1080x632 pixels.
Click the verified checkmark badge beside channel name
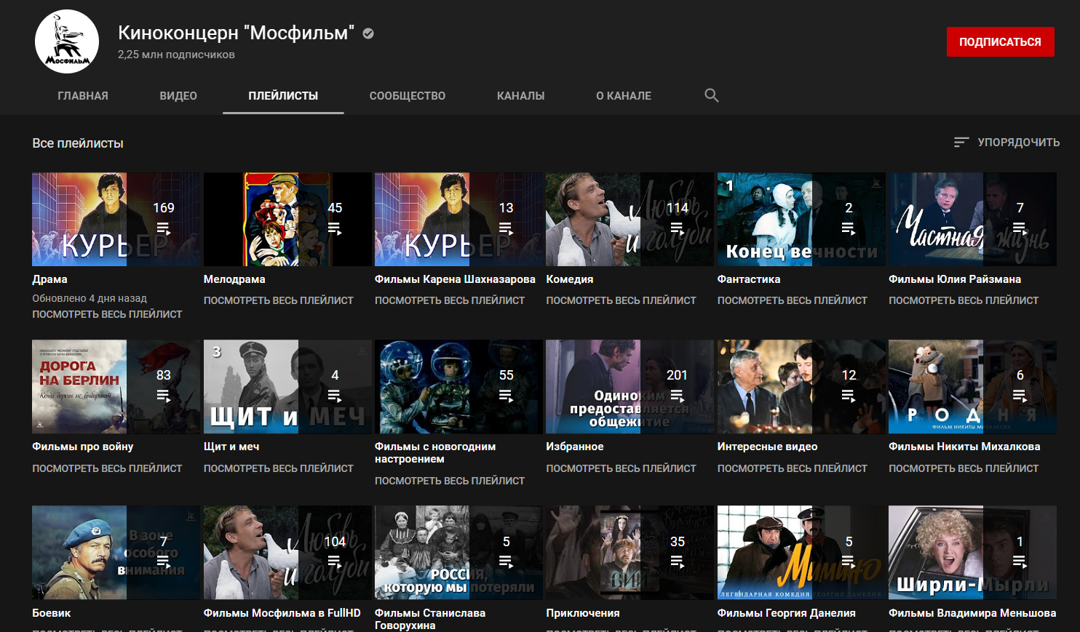(368, 33)
